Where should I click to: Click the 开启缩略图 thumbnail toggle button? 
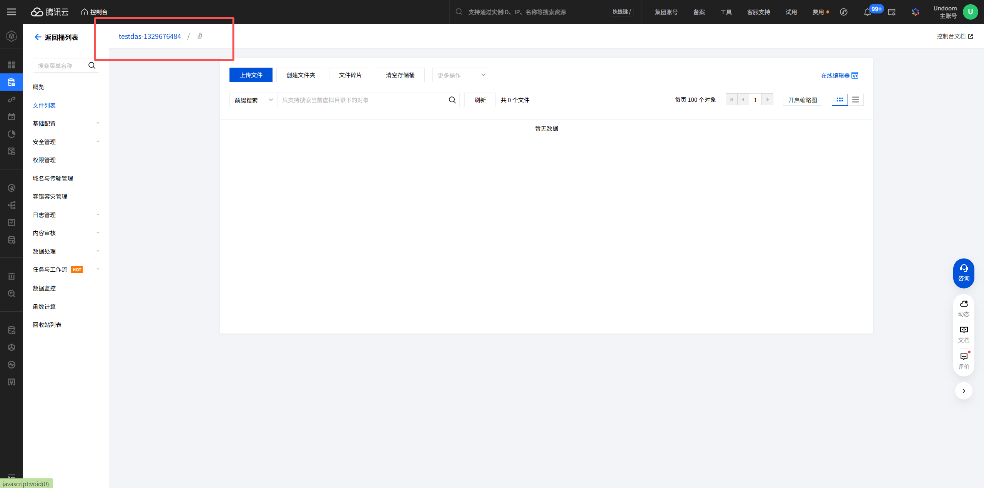pyautogui.click(x=802, y=100)
